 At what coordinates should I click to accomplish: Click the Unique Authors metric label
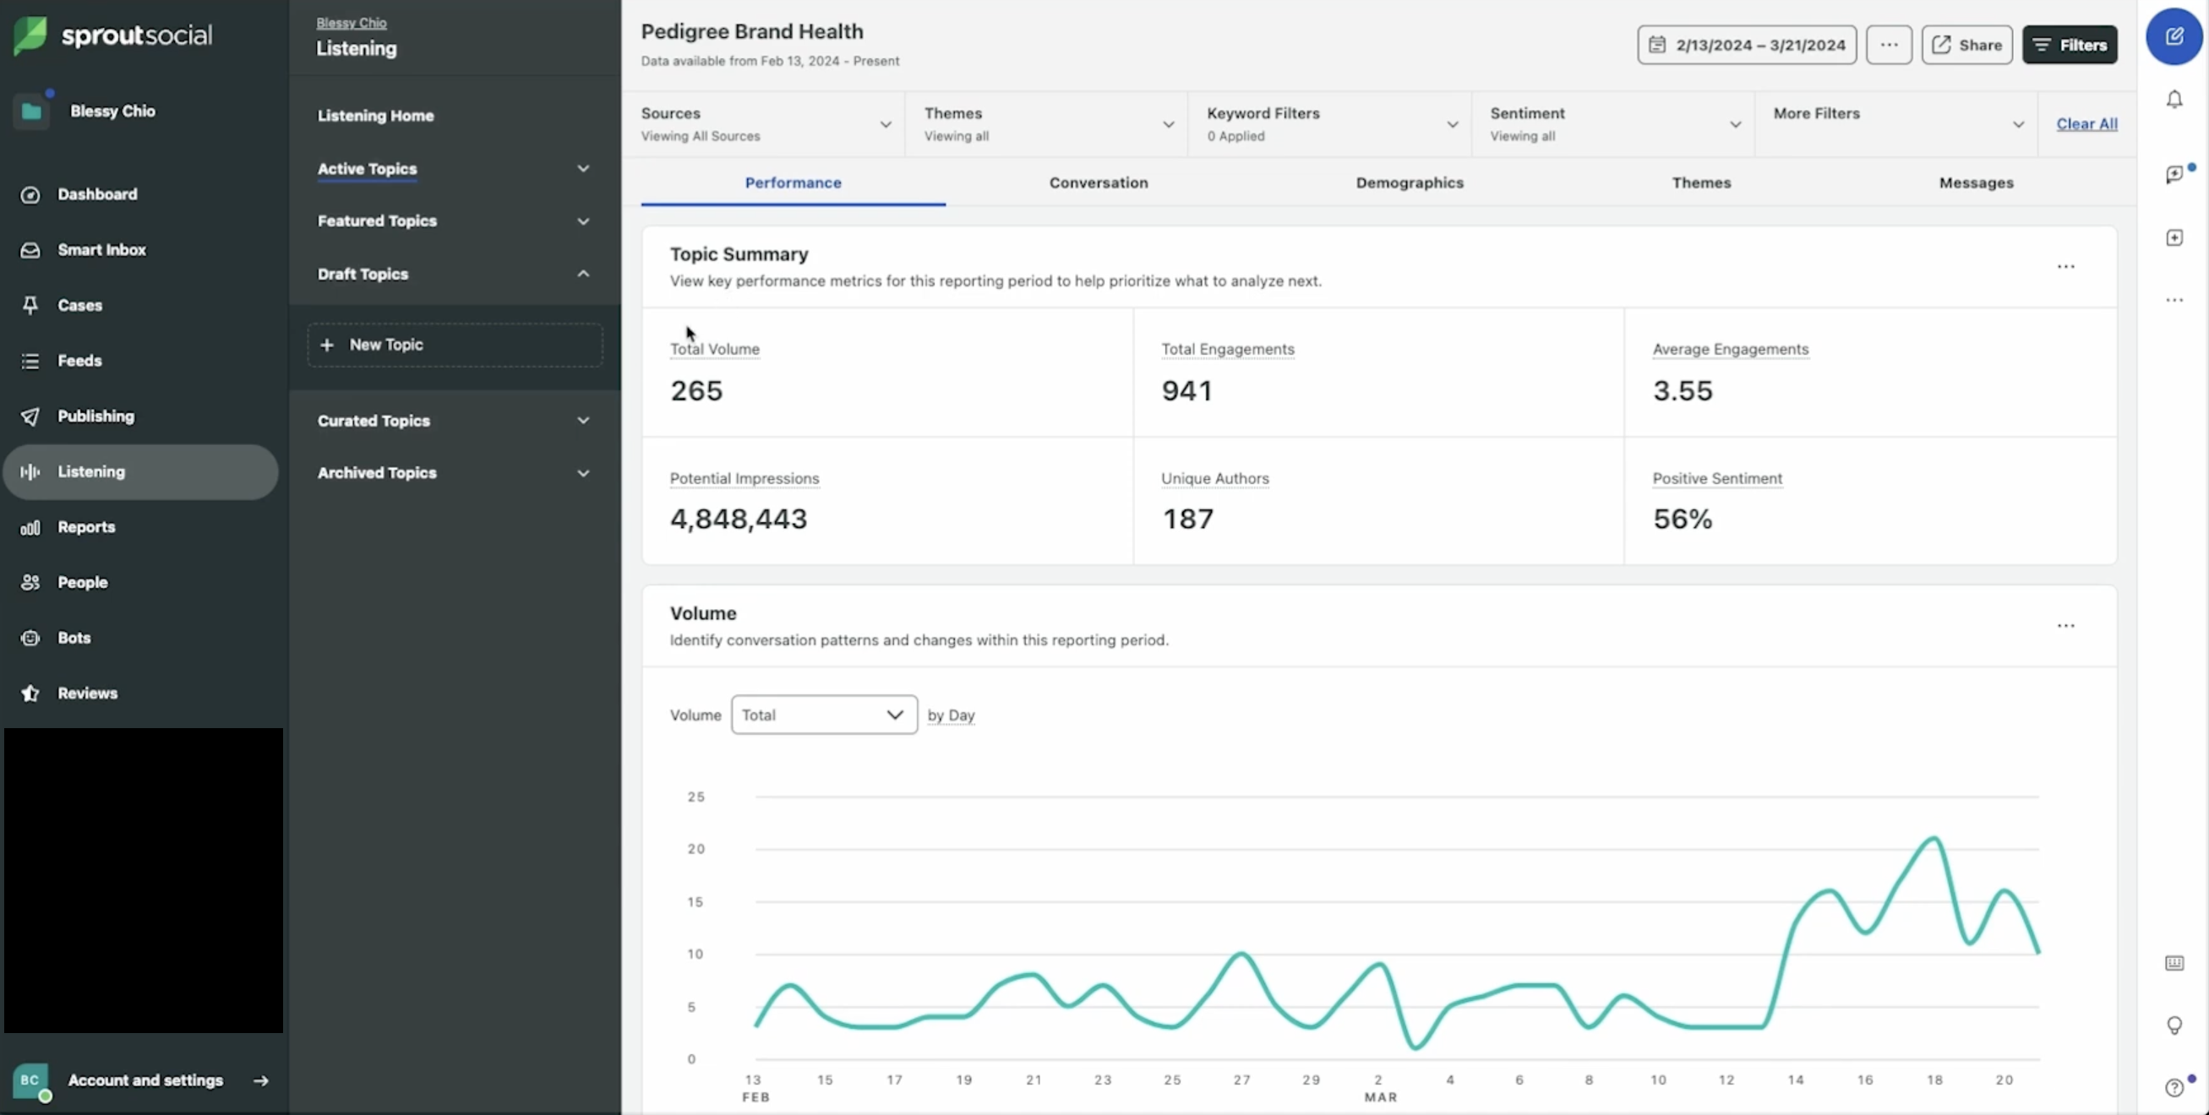click(x=1214, y=478)
